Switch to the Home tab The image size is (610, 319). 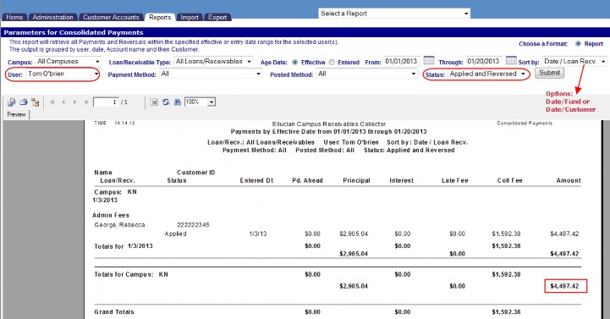pos(14,17)
